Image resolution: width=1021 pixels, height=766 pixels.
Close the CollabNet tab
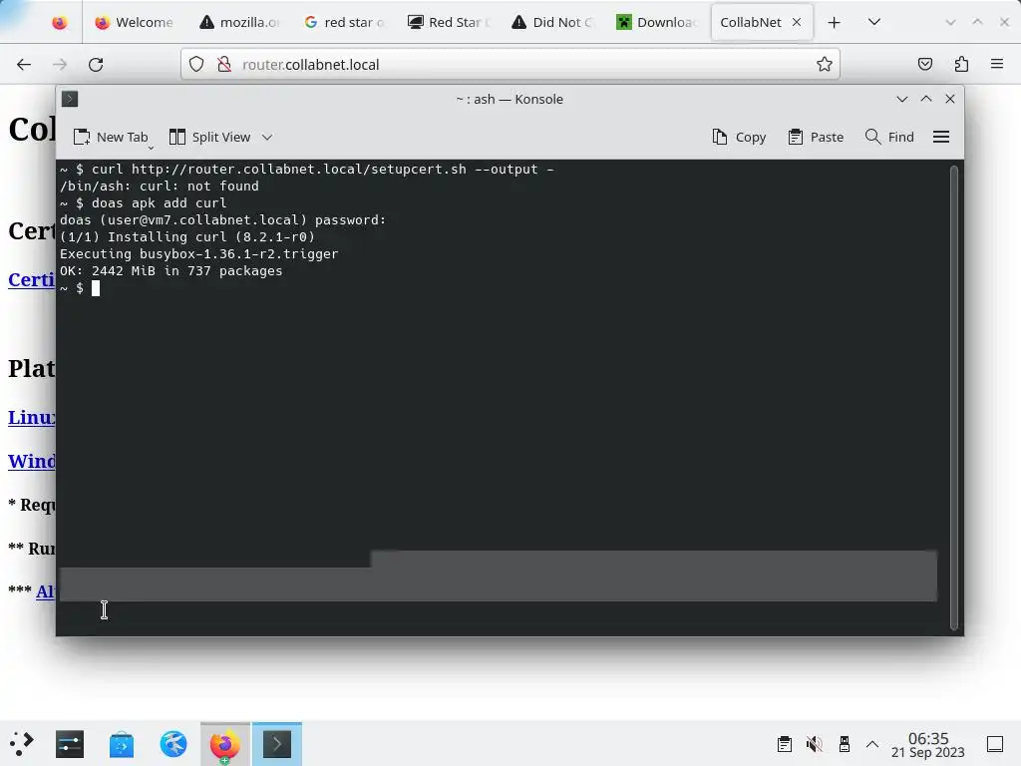click(x=797, y=22)
